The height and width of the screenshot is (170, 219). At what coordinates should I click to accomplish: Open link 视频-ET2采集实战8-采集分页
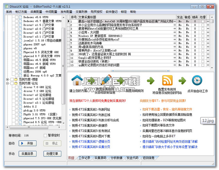click(91, 147)
